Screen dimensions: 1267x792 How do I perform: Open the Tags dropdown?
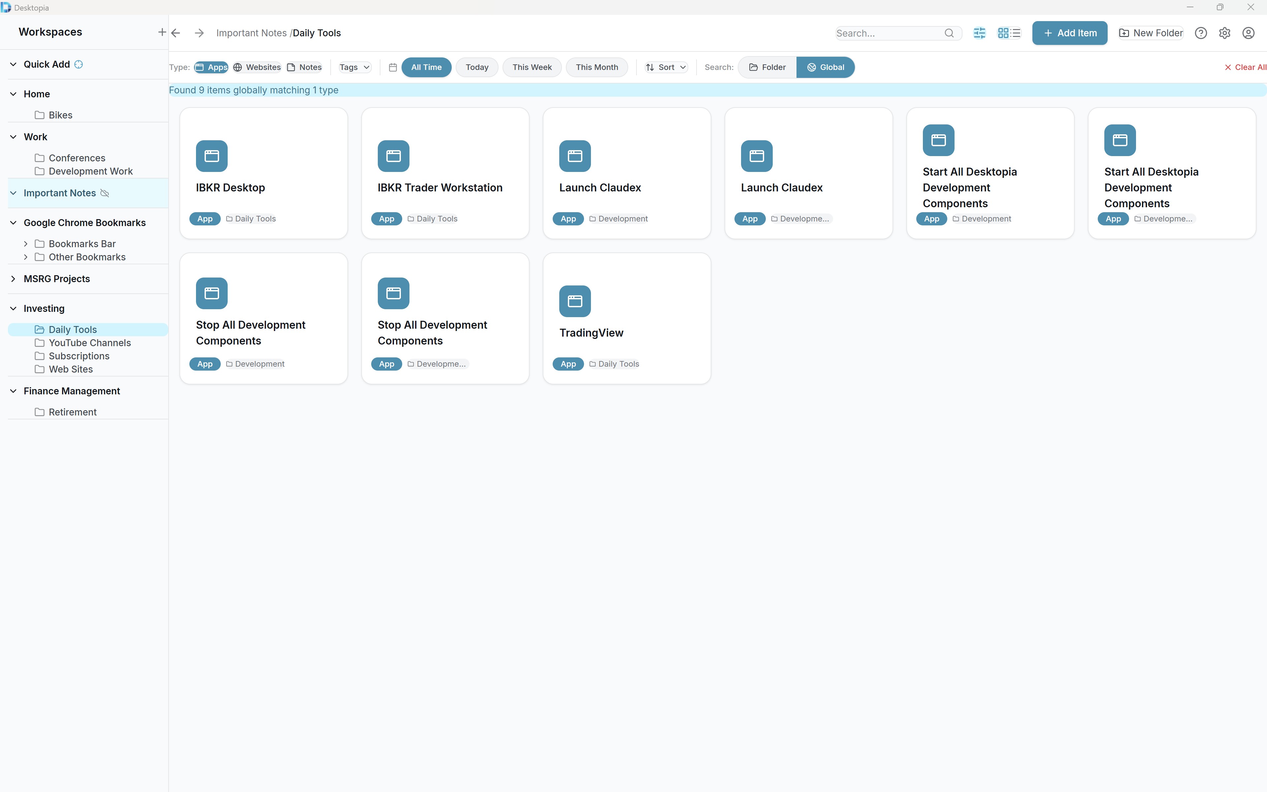pyautogui.click(x=354, y=67)
